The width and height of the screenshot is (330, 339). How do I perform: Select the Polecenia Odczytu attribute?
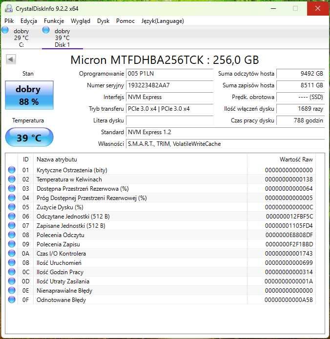pos(61,235)
